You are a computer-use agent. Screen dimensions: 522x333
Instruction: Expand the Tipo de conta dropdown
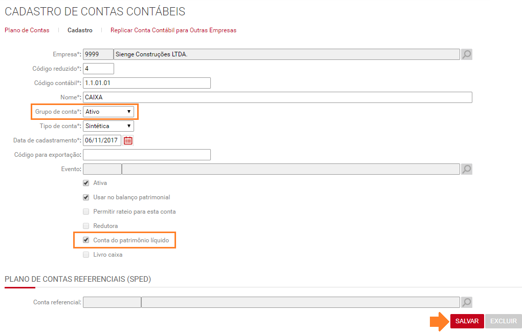tap(108, 126)
